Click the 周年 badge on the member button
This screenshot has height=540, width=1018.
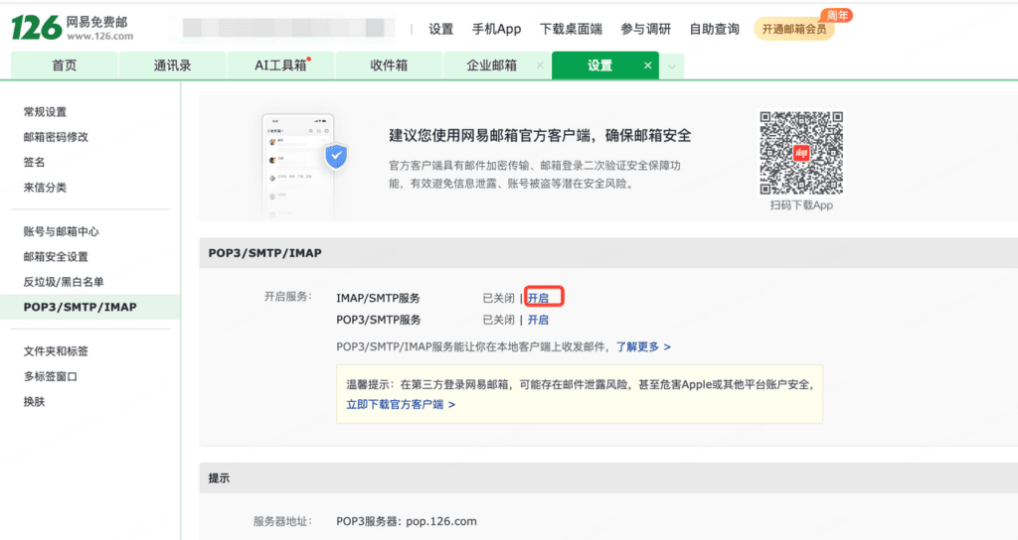(837, 15)
